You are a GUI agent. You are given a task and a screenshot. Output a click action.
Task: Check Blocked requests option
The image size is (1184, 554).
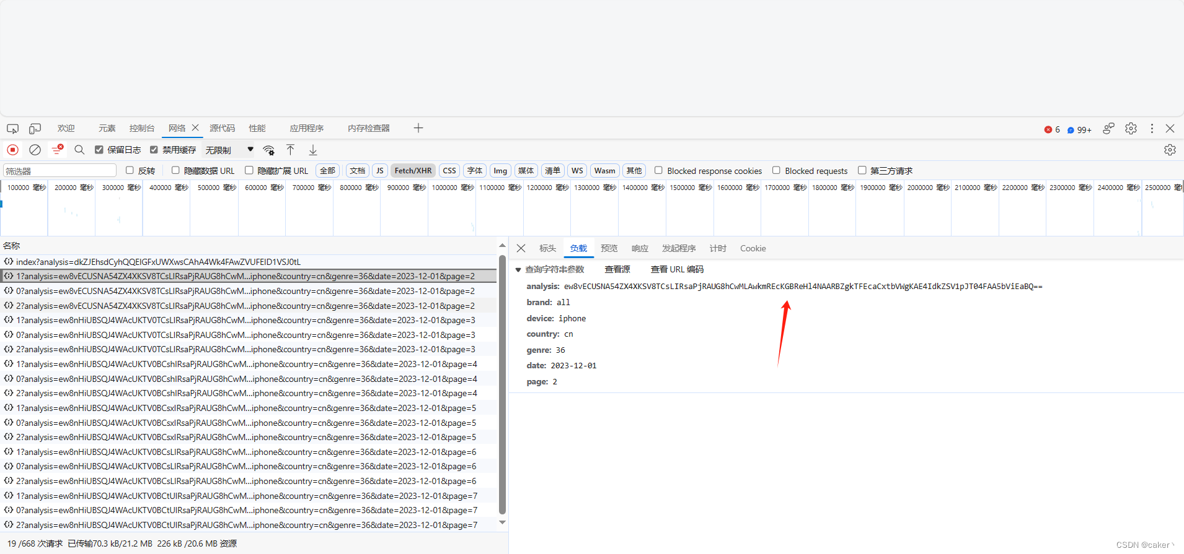pos(776,170)
